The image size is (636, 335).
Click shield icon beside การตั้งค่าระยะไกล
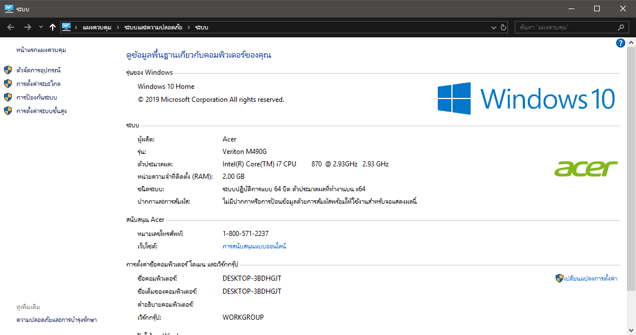pos(8,84)
